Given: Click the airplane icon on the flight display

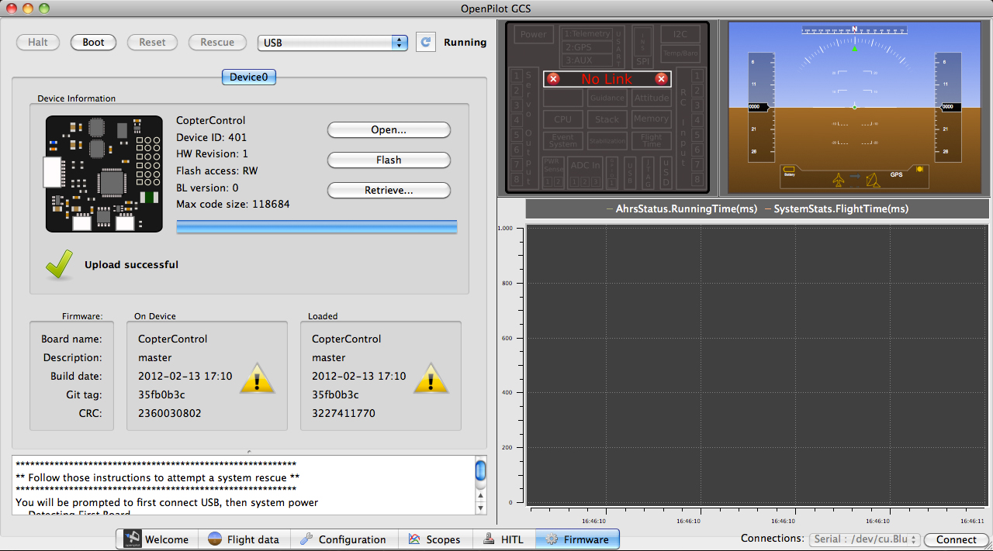Looking at the screenshot, I should (839, 180).
